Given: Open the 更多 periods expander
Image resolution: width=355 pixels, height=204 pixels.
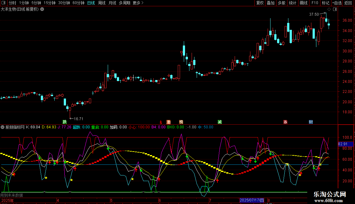Looking at the screenshot, I should [138, 3].
